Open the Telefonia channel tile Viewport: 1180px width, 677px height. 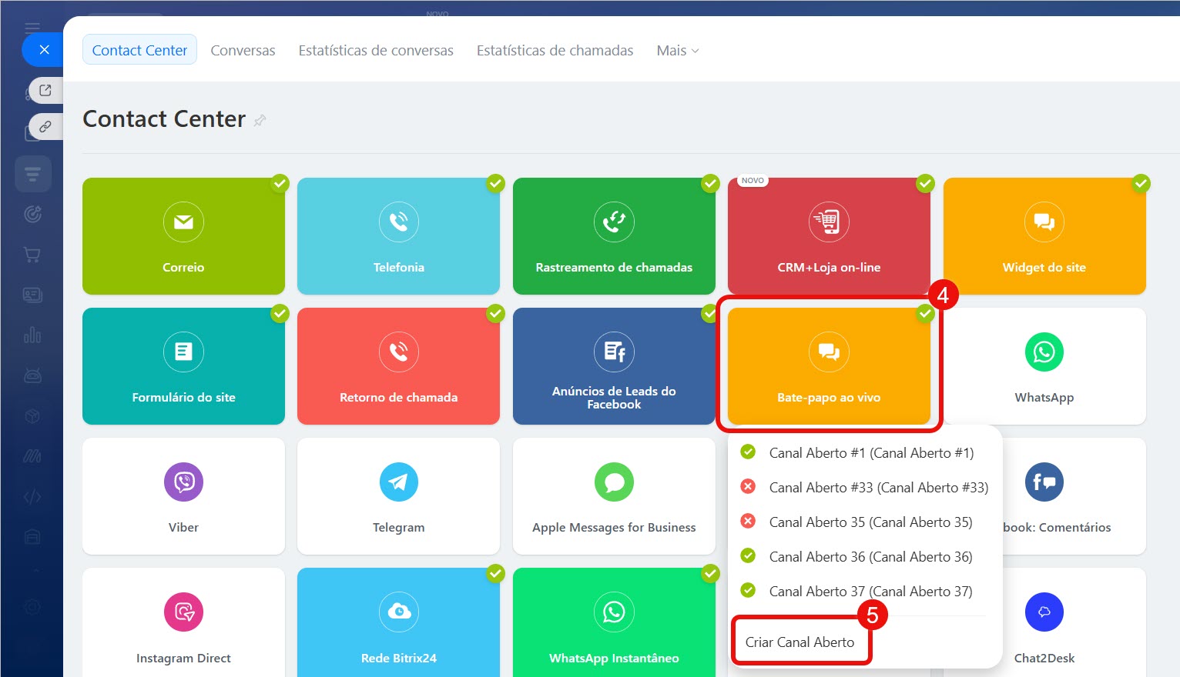tap(398, 235)
